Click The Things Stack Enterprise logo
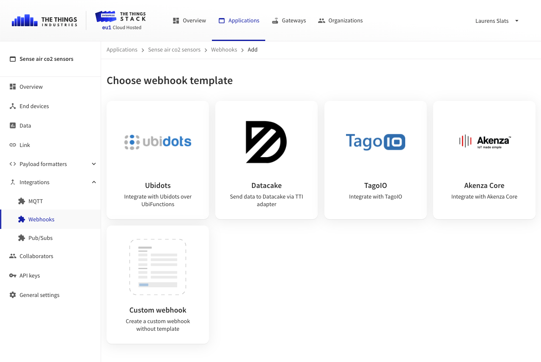The width and height of the screenshot is (541, 362). point(121,17)
